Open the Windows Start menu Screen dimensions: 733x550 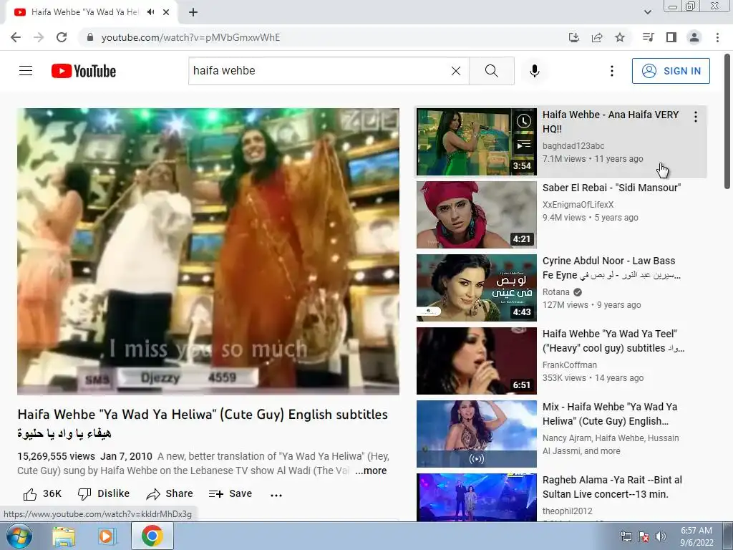[18, 536]
